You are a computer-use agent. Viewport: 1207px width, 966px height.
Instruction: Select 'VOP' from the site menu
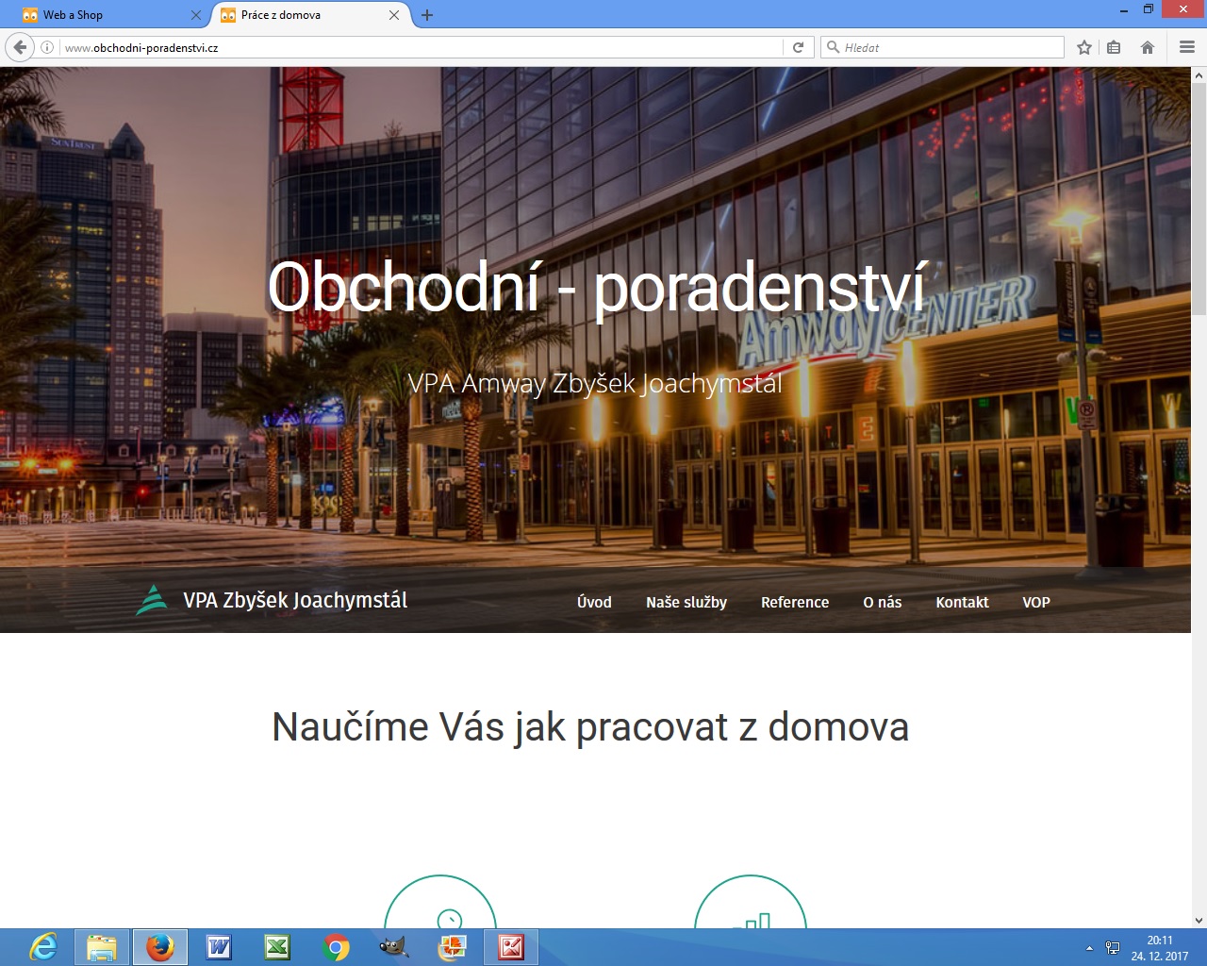pyautogui.click(x=1035, y=602)
